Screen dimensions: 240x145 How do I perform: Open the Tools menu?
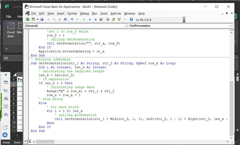pos(104,13)
